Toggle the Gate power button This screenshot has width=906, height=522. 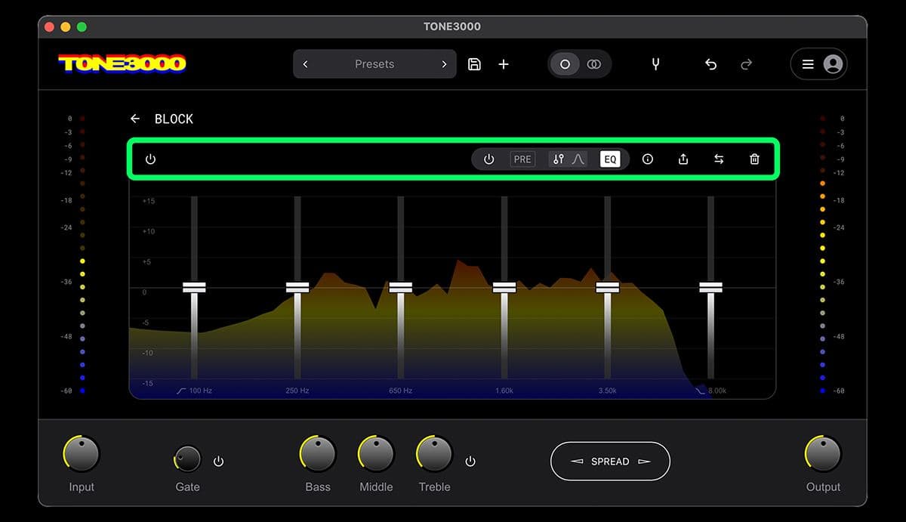(x=219, y=462)
